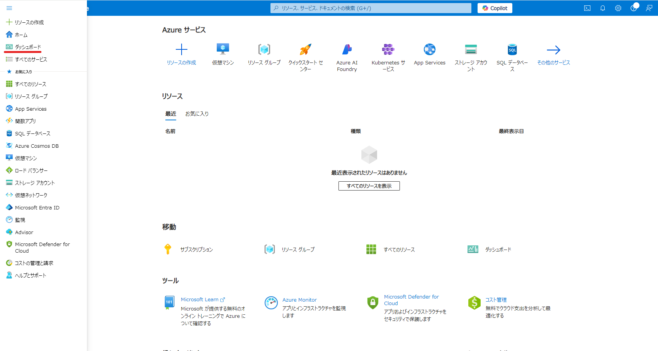Launch the クイックスタート センター rocket icon

(x=306, y=49)
